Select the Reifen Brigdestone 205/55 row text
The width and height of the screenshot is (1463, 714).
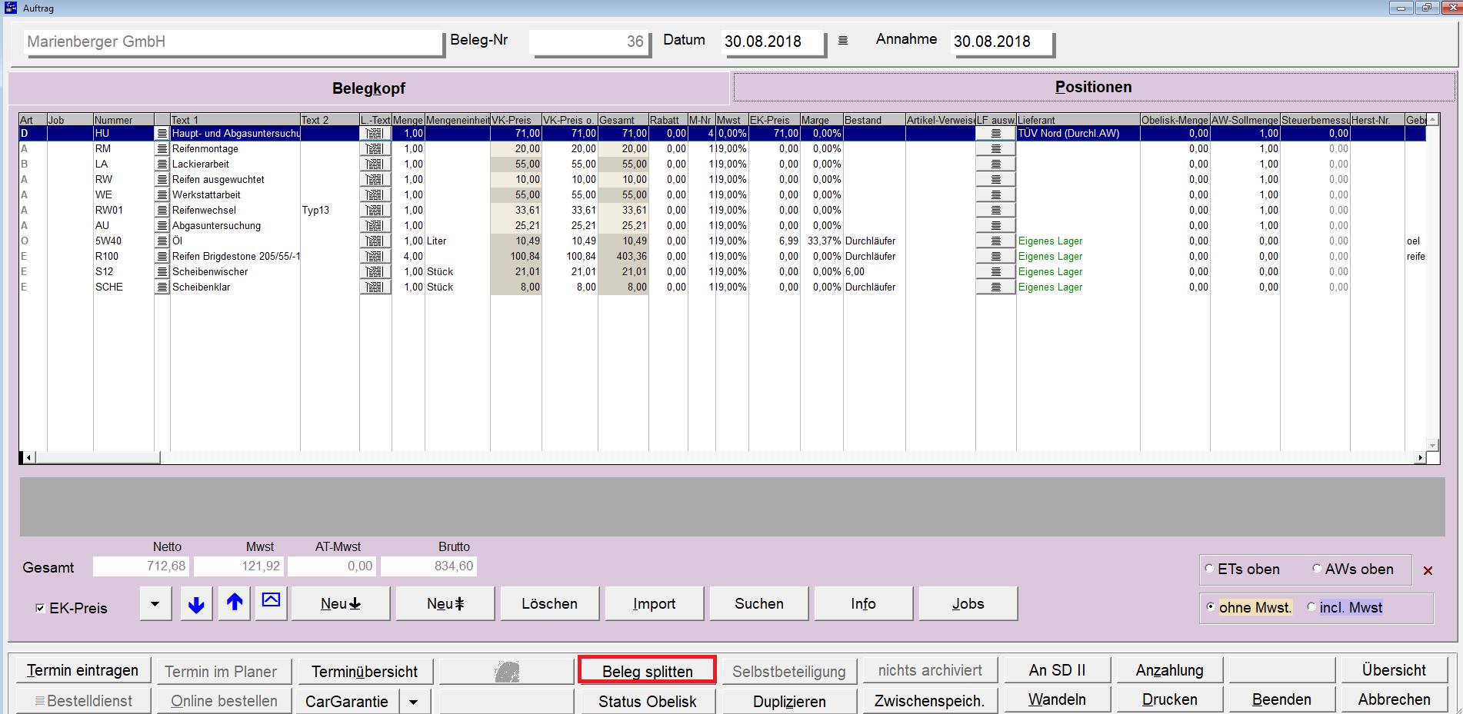tap(235, 257)
